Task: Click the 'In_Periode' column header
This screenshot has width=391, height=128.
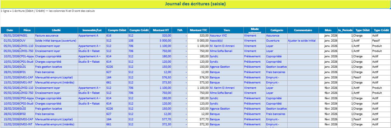Action: point(345,30)
